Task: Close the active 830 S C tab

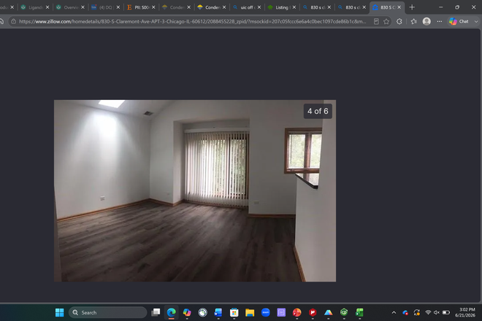Action: [399, 7]
